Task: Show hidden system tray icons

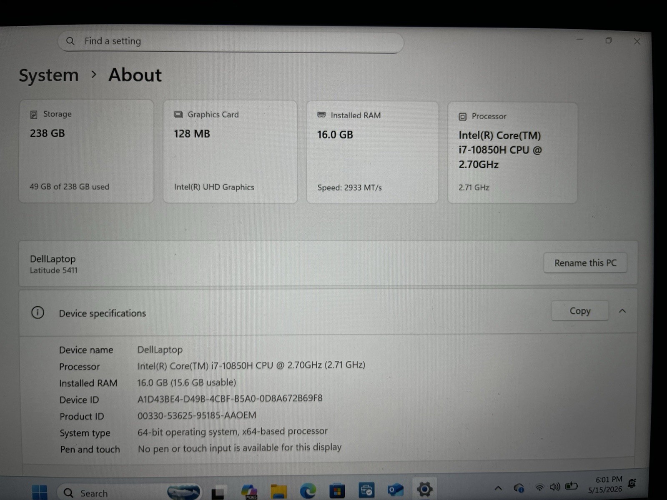Action: [498, 488]
